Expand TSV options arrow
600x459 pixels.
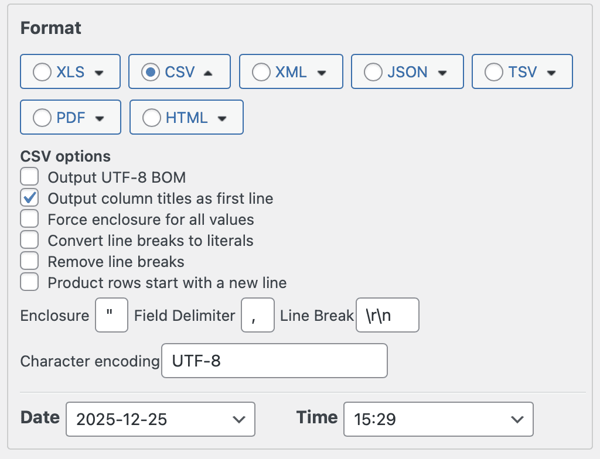pos(551,73)
